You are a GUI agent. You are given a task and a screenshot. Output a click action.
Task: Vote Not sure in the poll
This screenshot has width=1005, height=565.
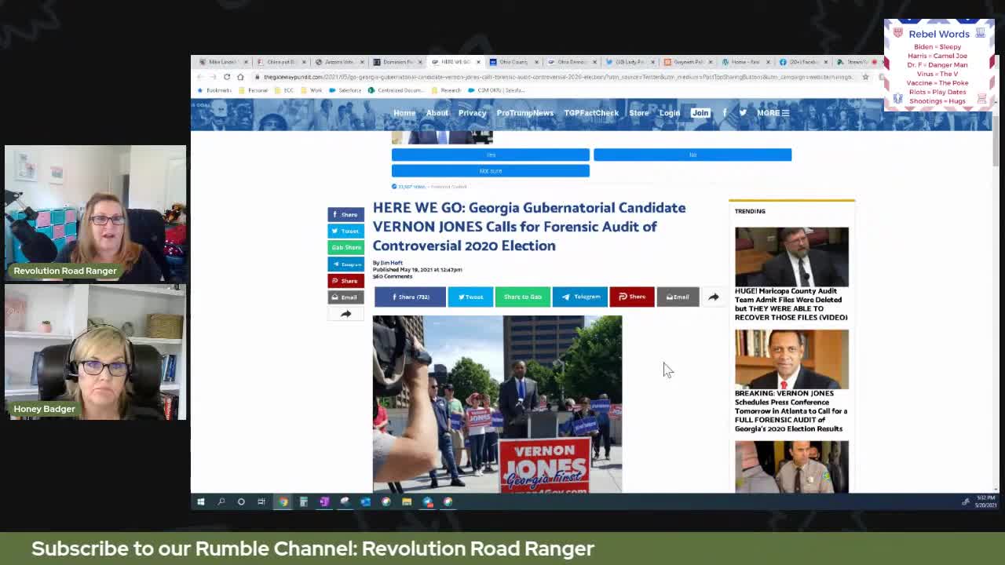tap(491, 171)
